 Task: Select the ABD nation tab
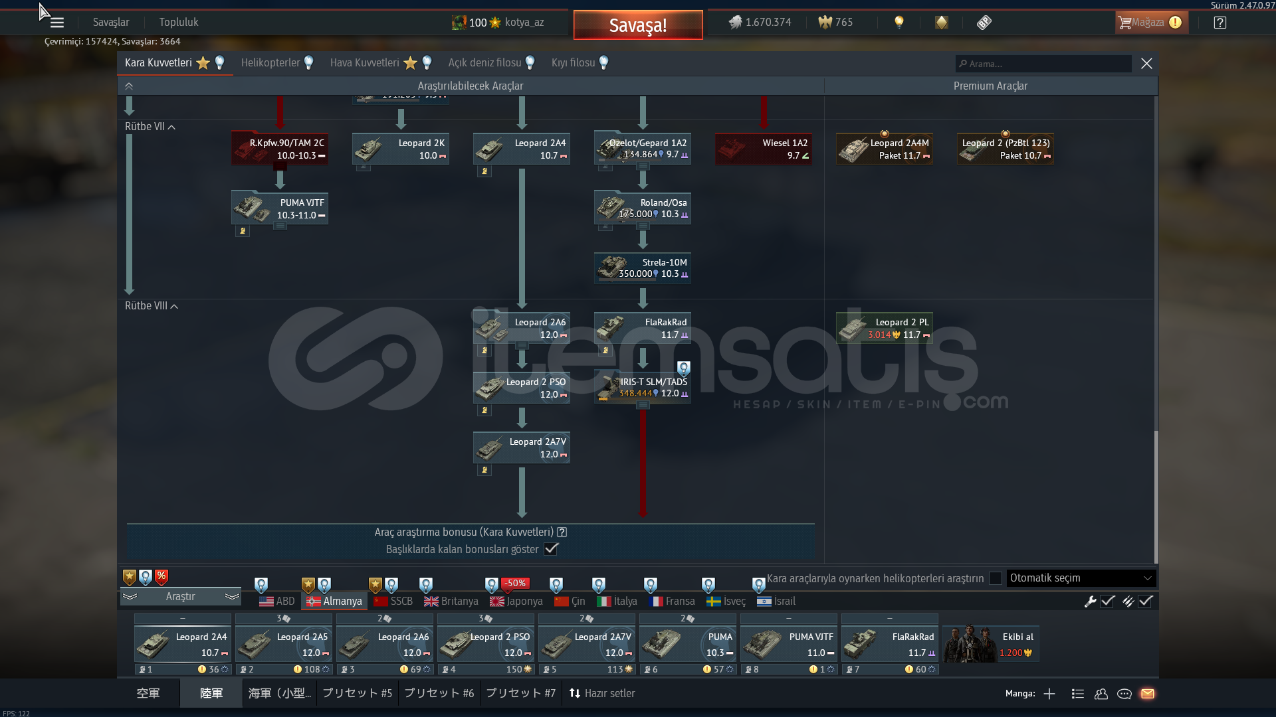click(277, 601)
